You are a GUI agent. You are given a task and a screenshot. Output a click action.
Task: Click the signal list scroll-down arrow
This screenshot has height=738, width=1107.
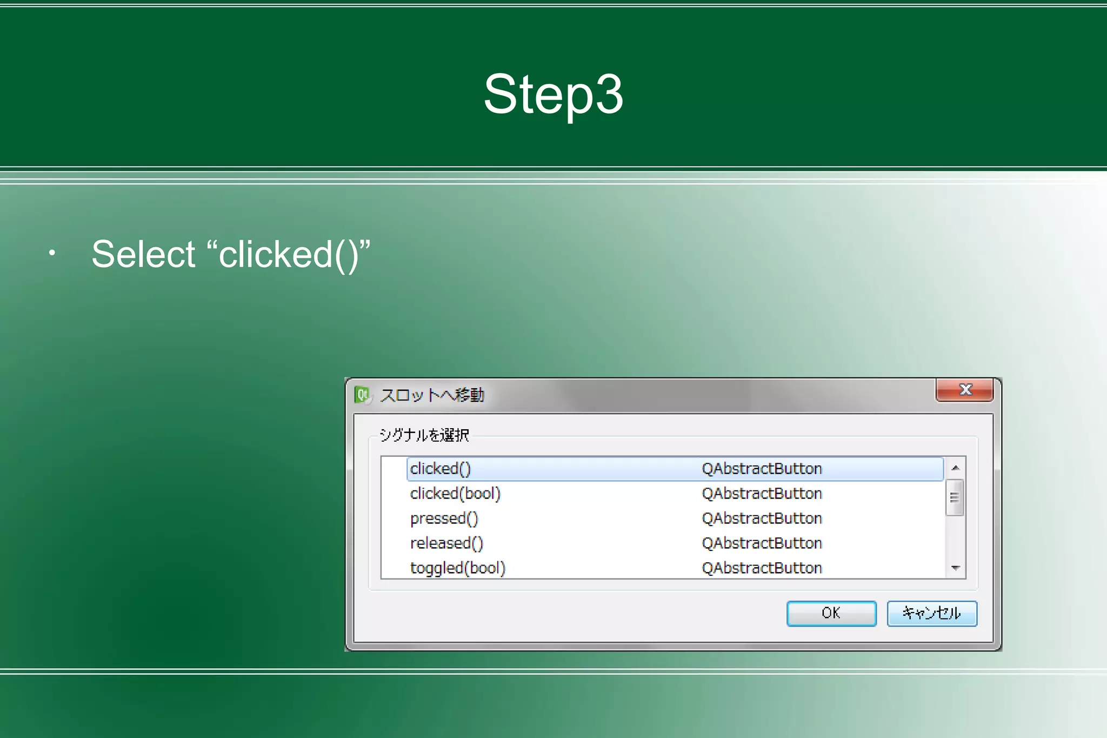(955, 568)
